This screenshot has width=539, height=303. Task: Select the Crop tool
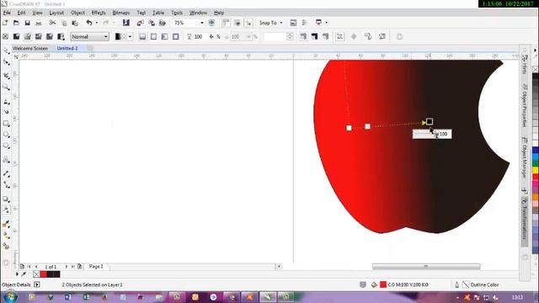pos(6,76)
